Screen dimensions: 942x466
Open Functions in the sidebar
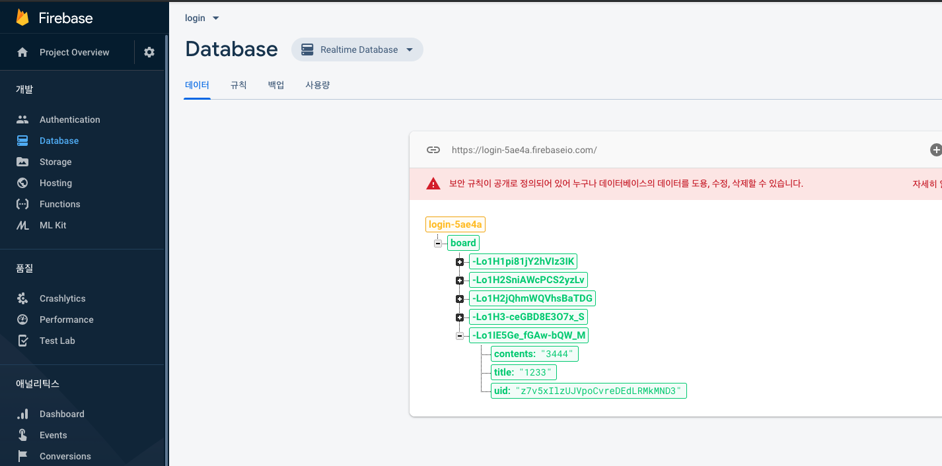(x=60, y=204)
